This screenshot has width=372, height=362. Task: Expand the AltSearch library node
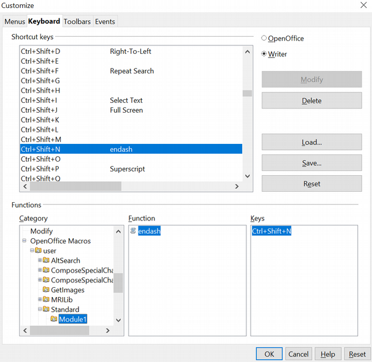click(x=40, y=260)
